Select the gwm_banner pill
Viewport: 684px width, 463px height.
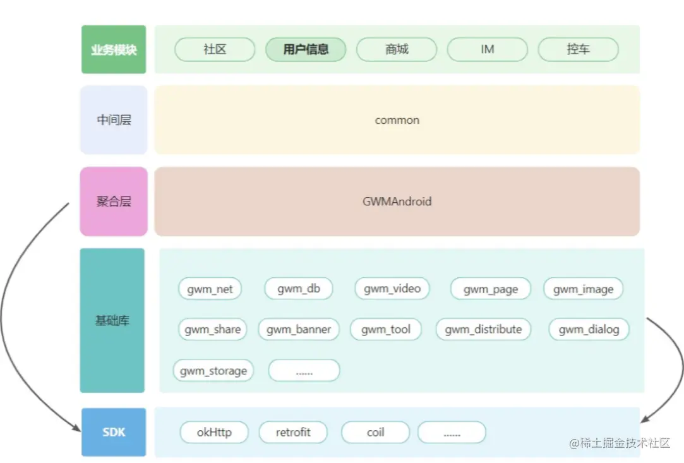coord(298,329)
